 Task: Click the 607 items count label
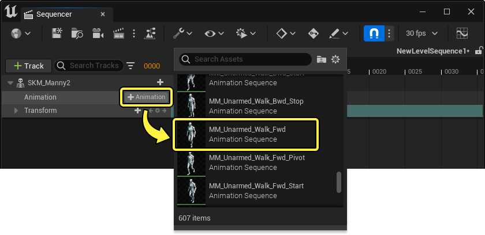[194, 218]
